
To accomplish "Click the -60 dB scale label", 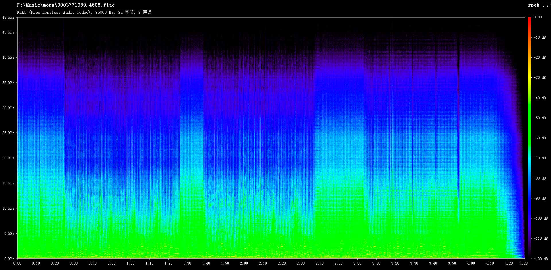I will 540,138.
